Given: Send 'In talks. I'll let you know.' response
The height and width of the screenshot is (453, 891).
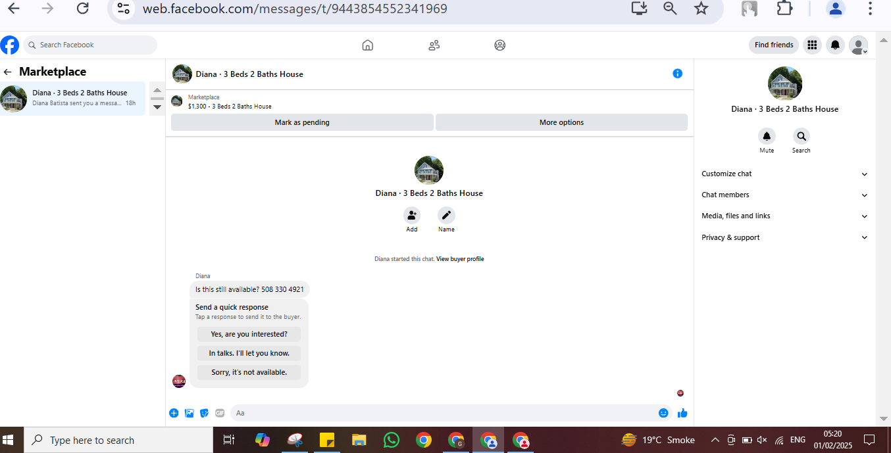Looking at the screenshot, I should [x=249, y=353].
